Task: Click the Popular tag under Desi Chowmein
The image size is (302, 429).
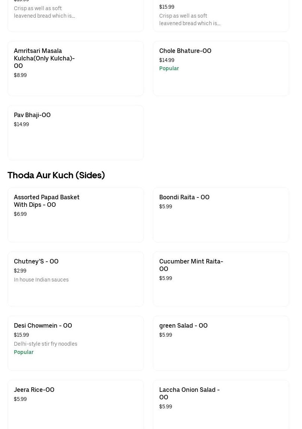Action: click(24, 352)
